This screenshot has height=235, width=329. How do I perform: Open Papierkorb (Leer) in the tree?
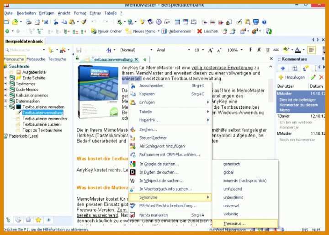click(23, 136)
